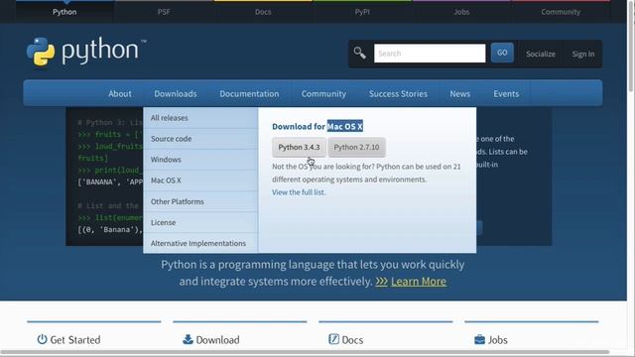The width and height of the screenshot is (635, 357).
Task: Choose Mac OS X in Downloads menu
Action: pos(200,180)
